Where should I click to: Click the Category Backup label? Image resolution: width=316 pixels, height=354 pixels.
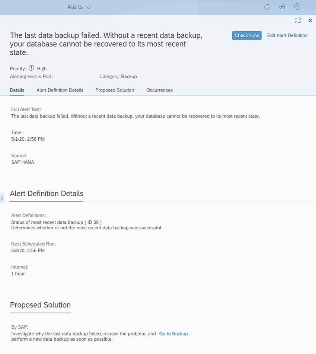(118, 77)
